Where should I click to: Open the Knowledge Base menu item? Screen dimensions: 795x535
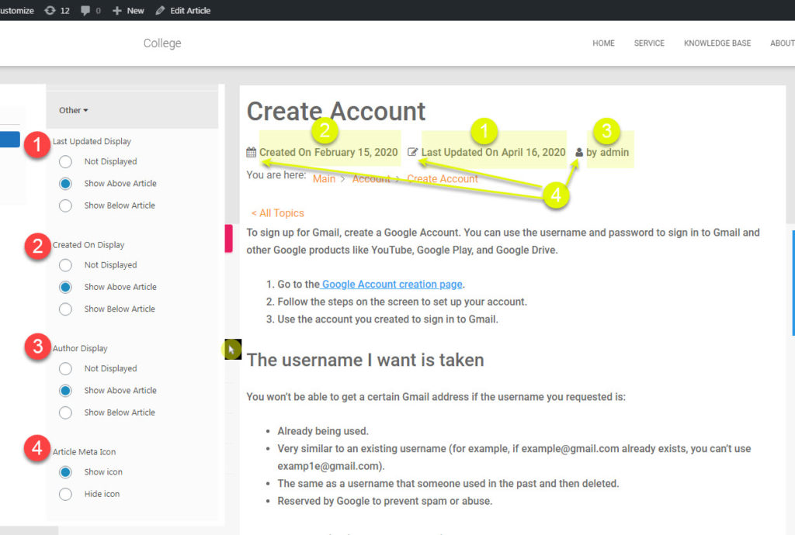pos(717,43)
